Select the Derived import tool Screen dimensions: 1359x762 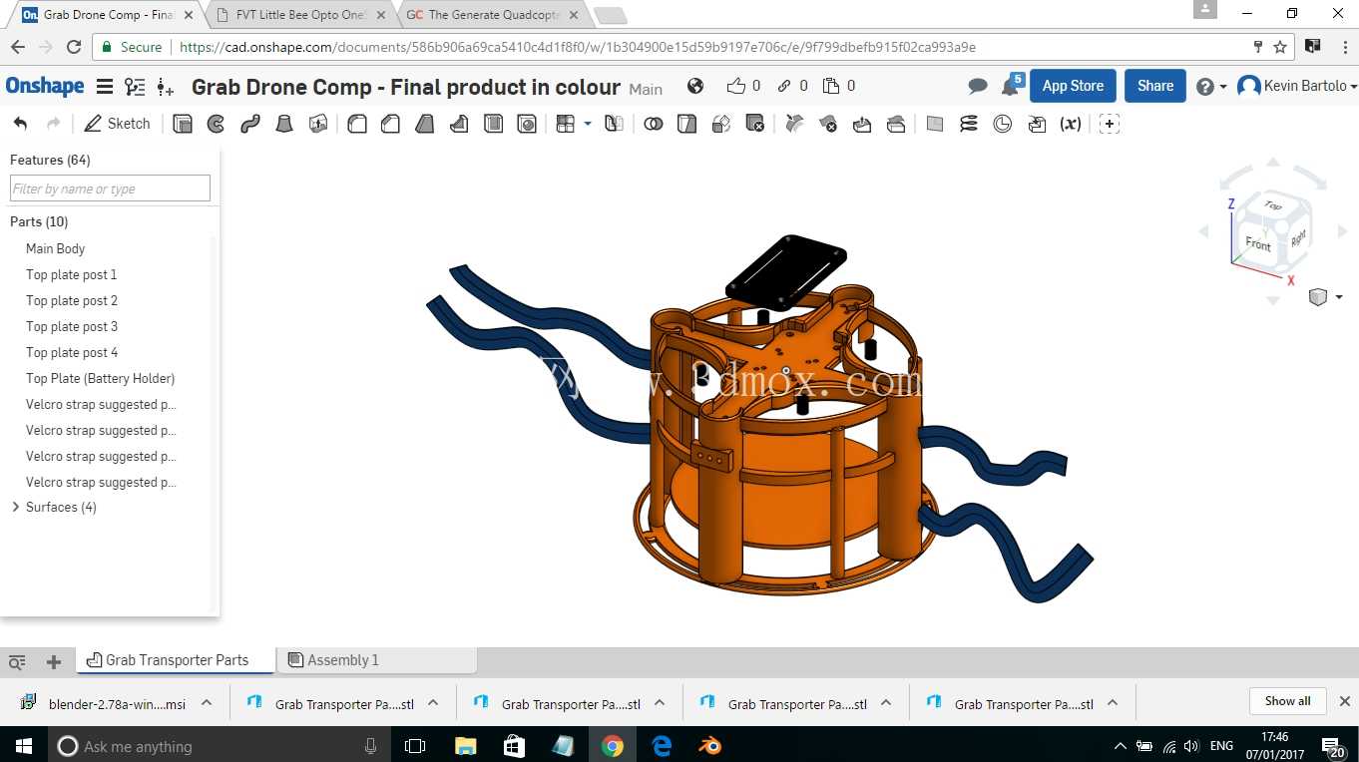1037,124
